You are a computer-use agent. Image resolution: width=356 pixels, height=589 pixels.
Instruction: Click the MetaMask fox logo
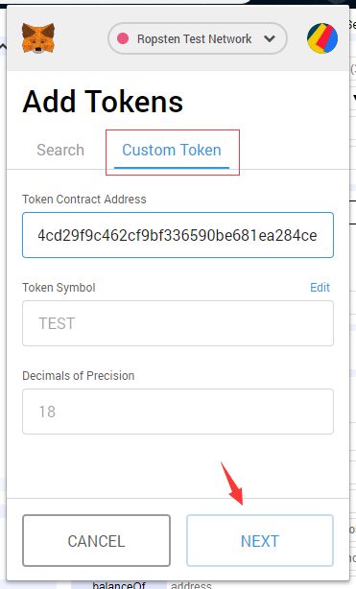(x=38, y=38)
